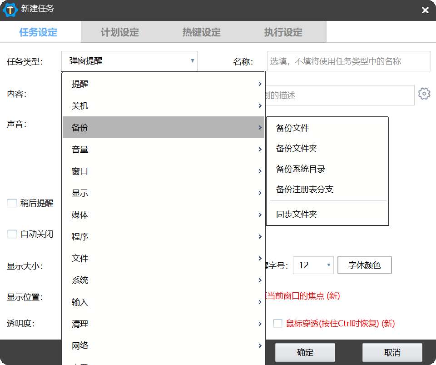Toggle the 自动关闭 checkbox
Screen dimensions: 436x365
(12, 234)
